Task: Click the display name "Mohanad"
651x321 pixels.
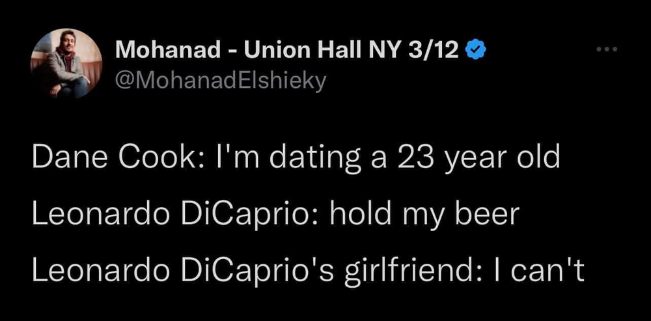Action: 158,50
